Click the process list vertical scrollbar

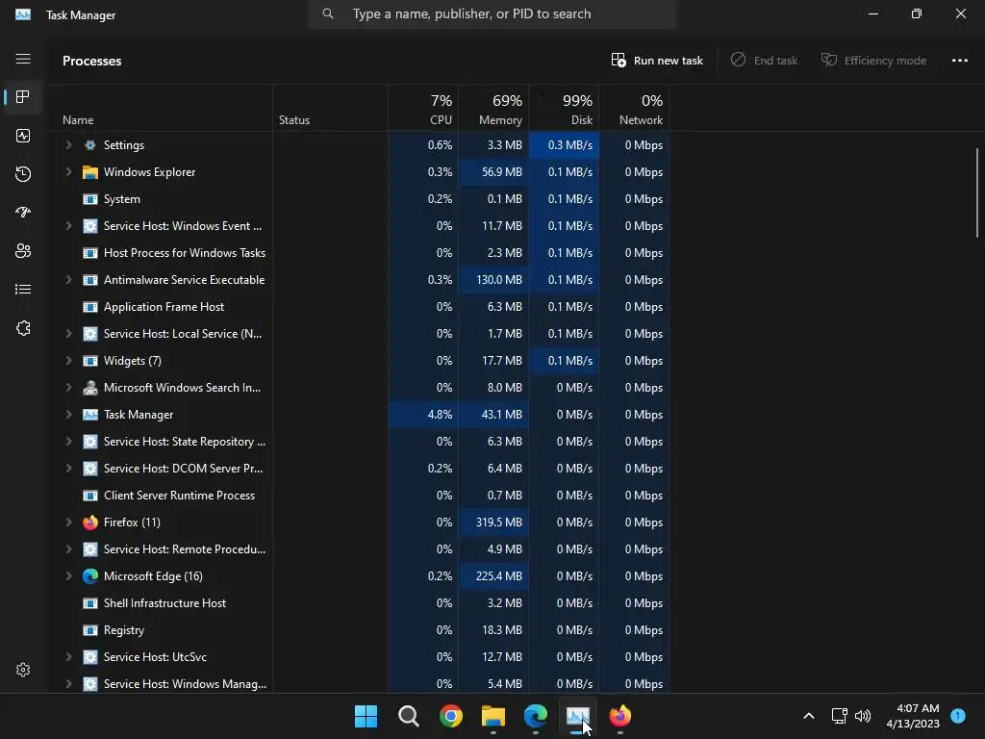[977, 192]
